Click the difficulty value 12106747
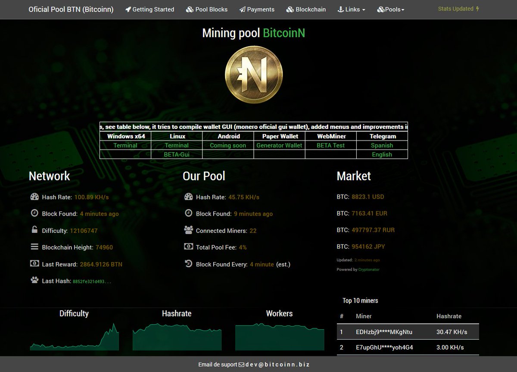Image resolution: width=517 pixels, height=372 pixels. point(84,231)
